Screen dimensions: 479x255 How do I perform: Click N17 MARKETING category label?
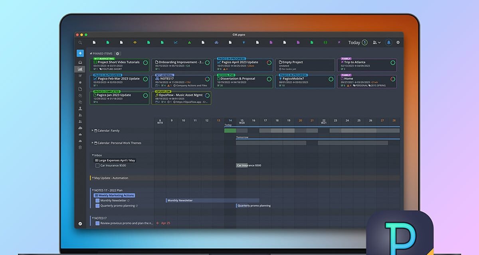click(104, 59)
